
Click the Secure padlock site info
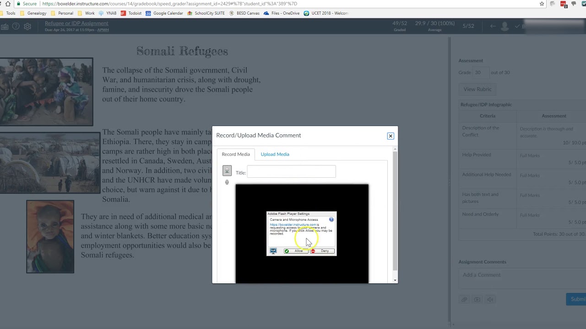pyautogui.click(x=27, y=4)
